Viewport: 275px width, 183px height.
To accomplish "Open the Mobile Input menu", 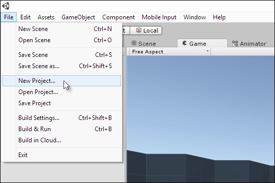I will click(x=159, y=17).
